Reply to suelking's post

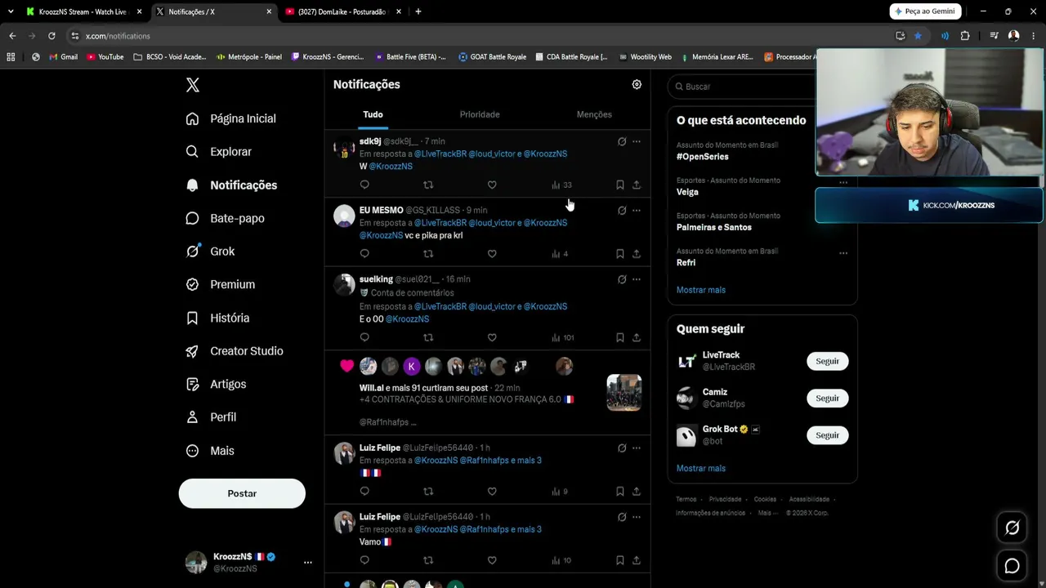tap(364, 337)
